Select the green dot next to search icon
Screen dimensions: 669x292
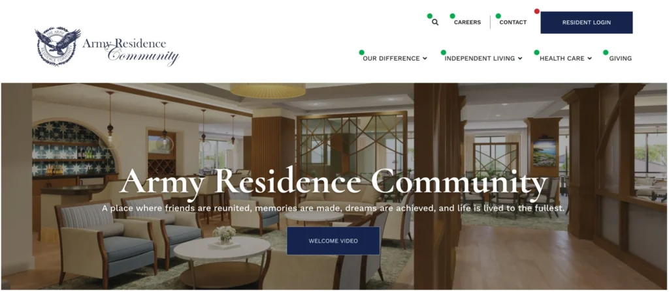(x=430, y=16)
